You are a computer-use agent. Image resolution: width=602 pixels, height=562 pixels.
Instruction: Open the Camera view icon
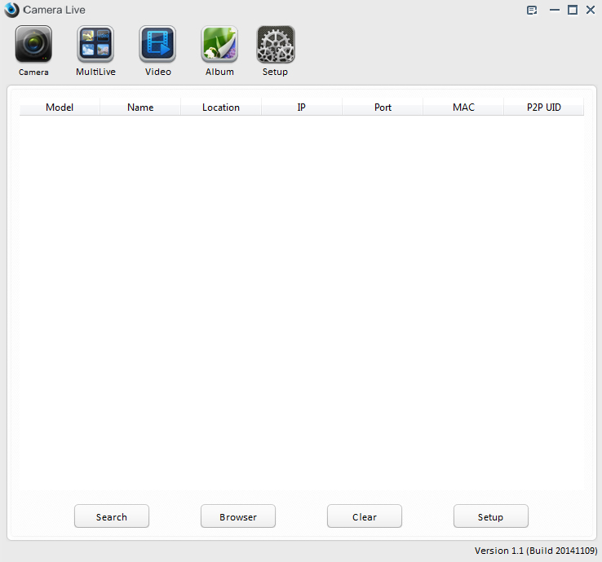pos(33,45)
